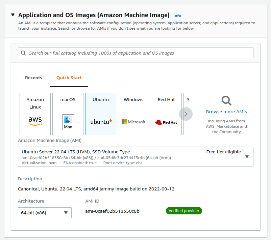Select the Amazon Linux AMI card
Image resolution: width=271 pixels, height=240 pixels.
[35, 114]
